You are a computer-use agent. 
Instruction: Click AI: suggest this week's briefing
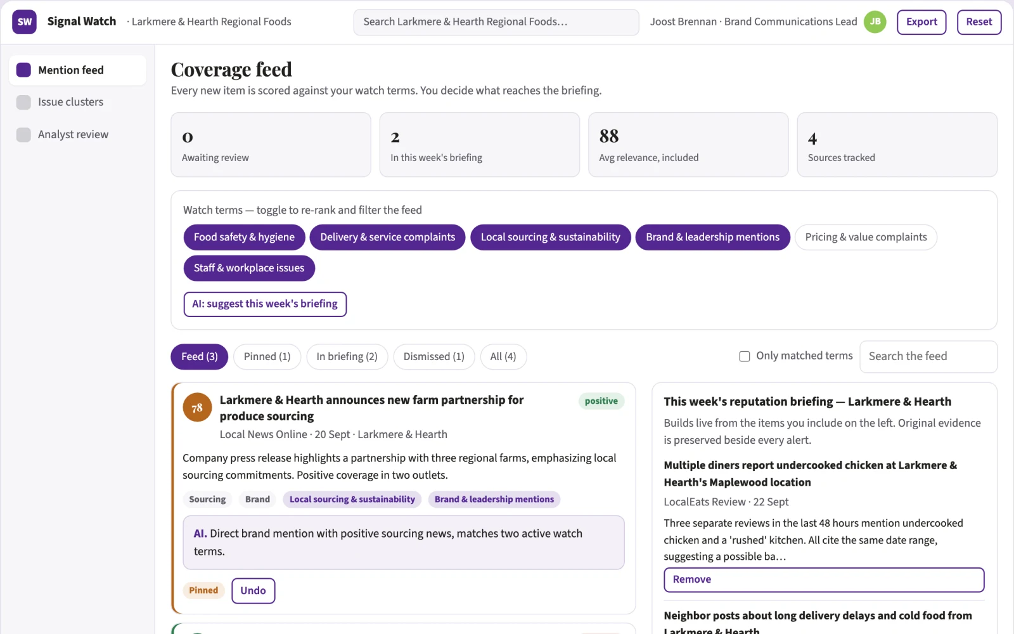(265, 304)
